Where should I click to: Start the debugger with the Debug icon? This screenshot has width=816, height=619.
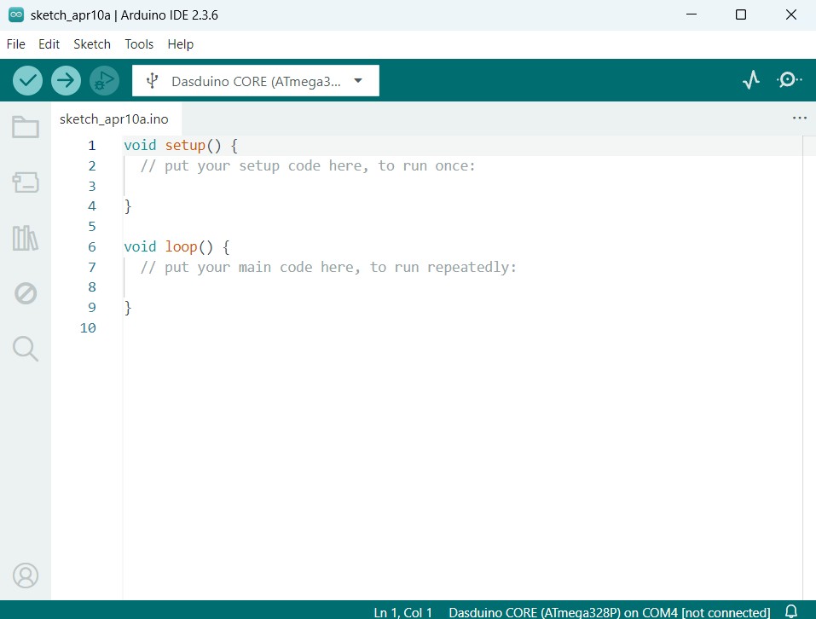pyautogui.click(x=104, y=80)
